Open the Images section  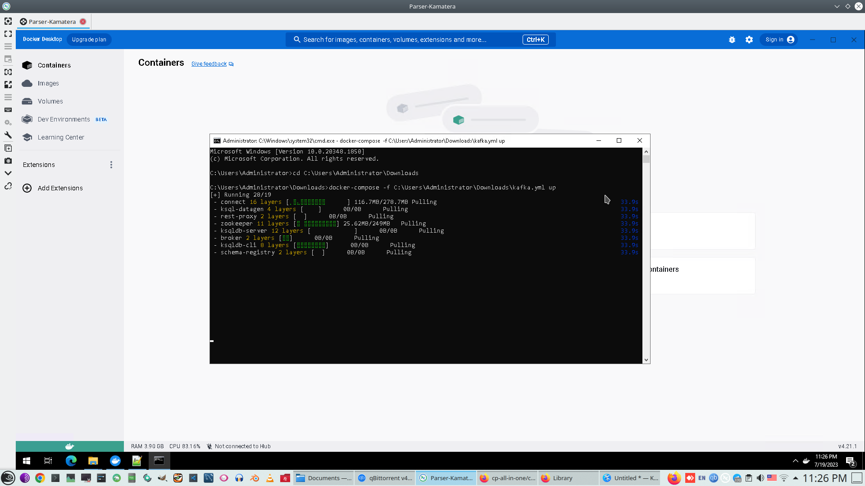pyautogui.click(x=48, y=83)
